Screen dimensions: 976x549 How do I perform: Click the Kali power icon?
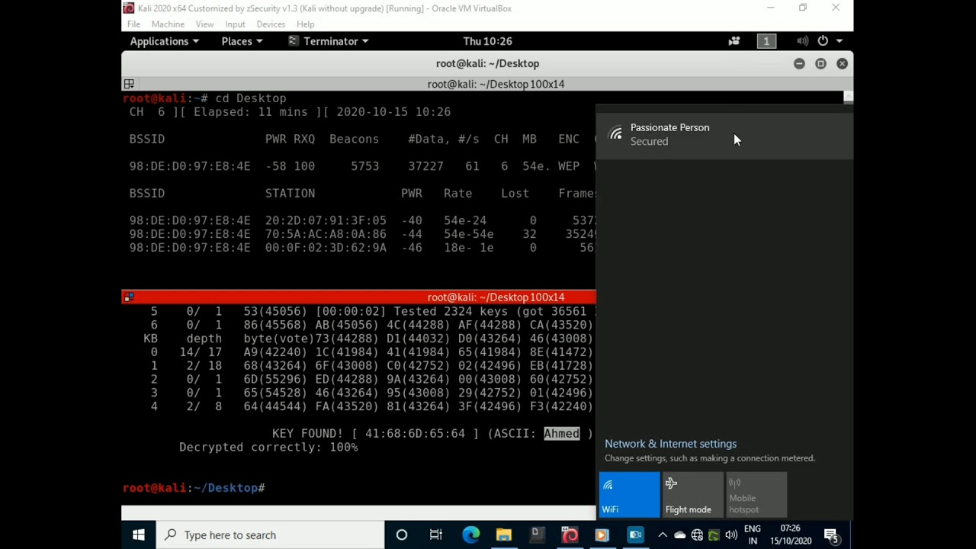(x=823, y=41)
